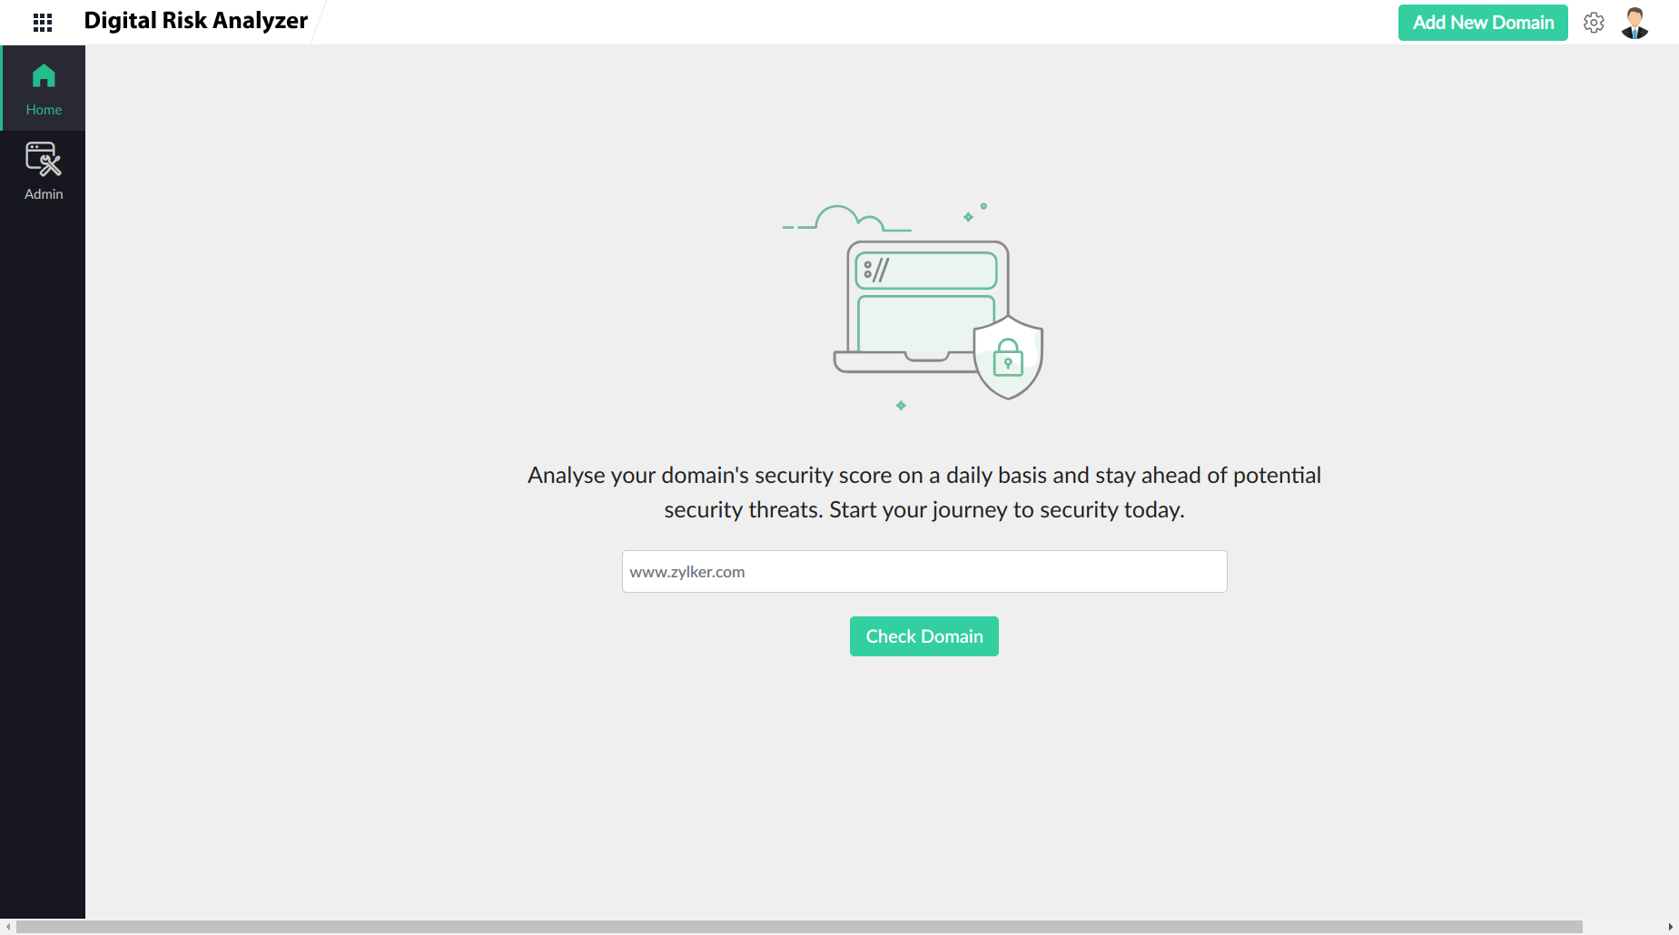This screenshot has height=935, width=1679.
Task: Click the scrollbar's right arrow
Action: coord(1671,927)
